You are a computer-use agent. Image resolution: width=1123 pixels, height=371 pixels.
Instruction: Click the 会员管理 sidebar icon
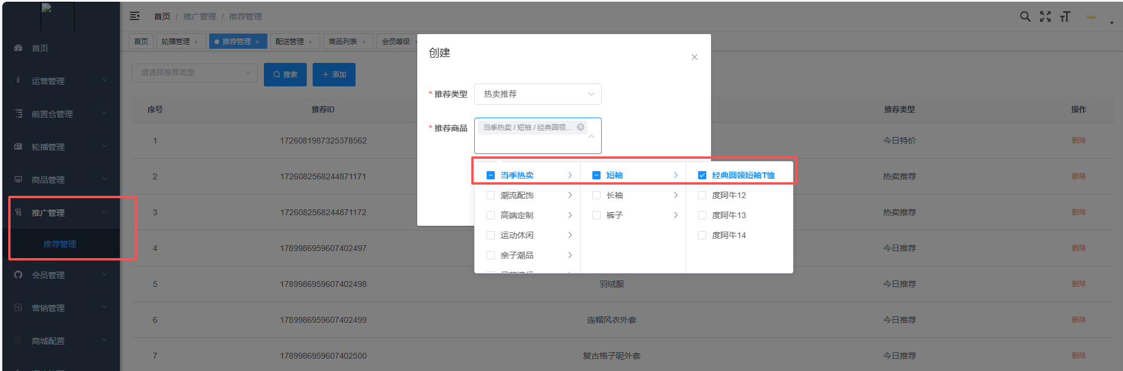coord(18,275)
